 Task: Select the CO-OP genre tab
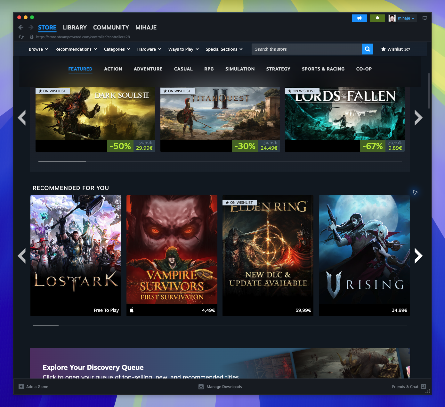[x=364, y=69]
